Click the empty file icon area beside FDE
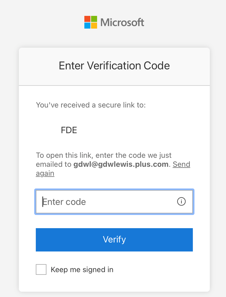The height and width of the screenshot is (297, 226). point(47,130)
